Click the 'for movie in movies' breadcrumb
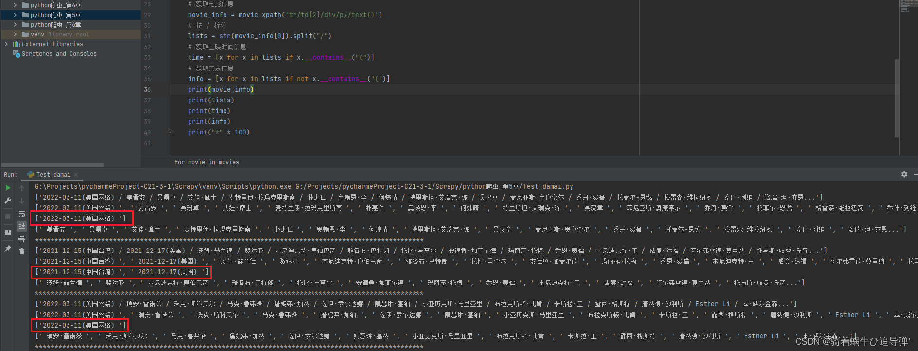This screenshot has width=918, height=351. 207,162
